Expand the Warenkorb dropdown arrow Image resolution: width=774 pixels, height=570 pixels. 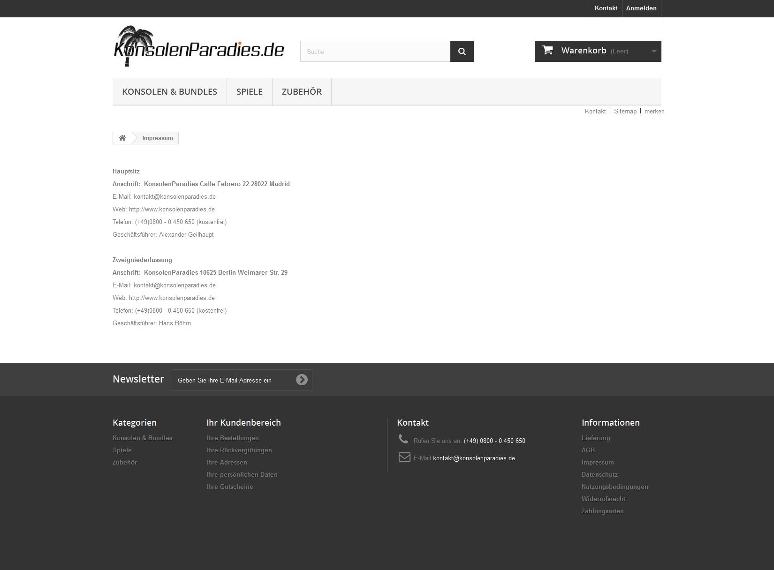point(654,51)
